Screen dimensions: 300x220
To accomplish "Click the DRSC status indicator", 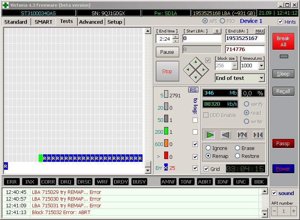I will coord(84,182).
